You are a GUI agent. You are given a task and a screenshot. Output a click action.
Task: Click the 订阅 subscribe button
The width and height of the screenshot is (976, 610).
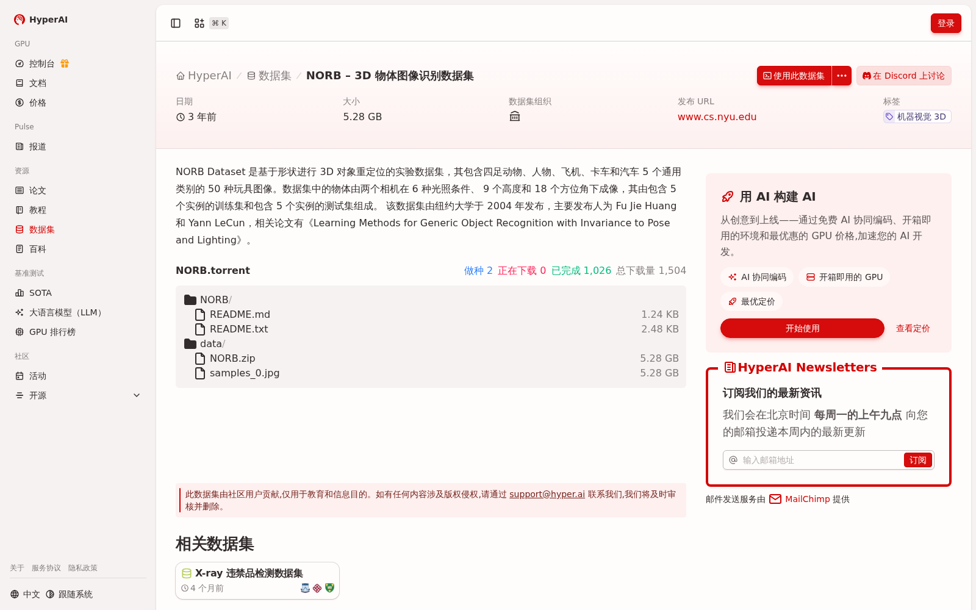tap(917, 460)
